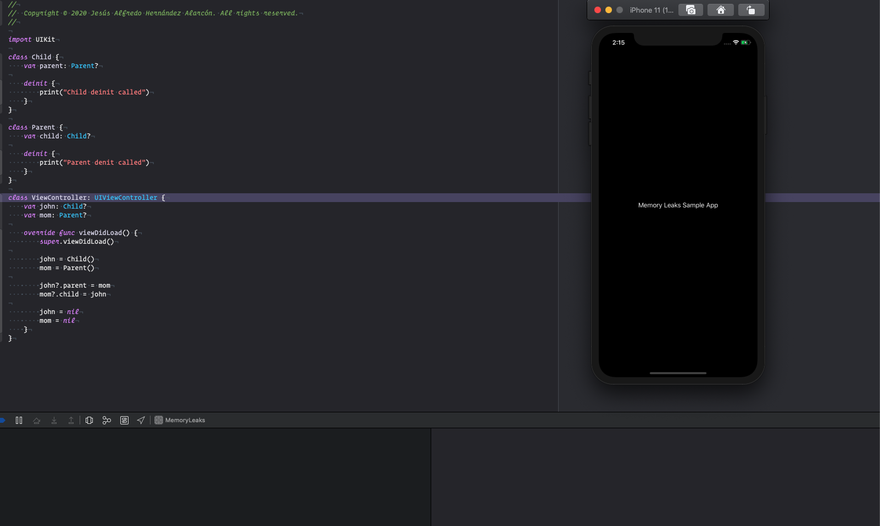Toggle the blue breakpoints activation icon
The height and width of the screenshot is (526, 880).
pos(2,420)
